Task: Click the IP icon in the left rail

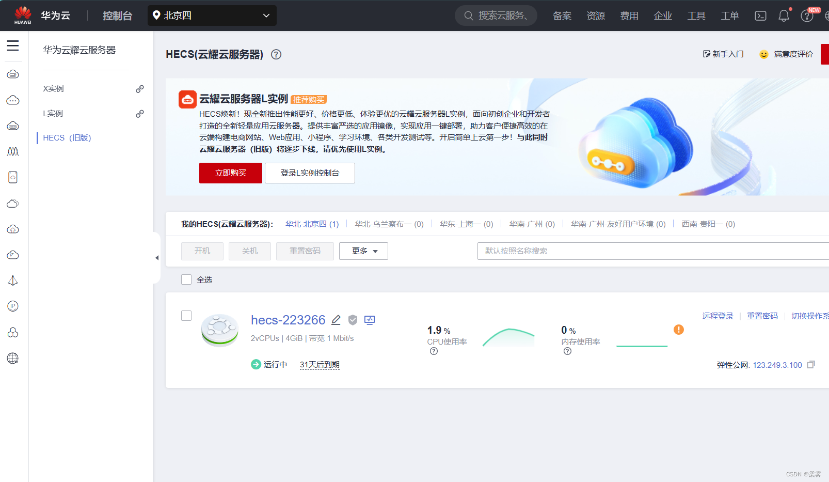Action: (x=13, y=306)
